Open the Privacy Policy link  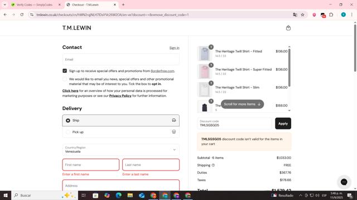pos(120,96)
